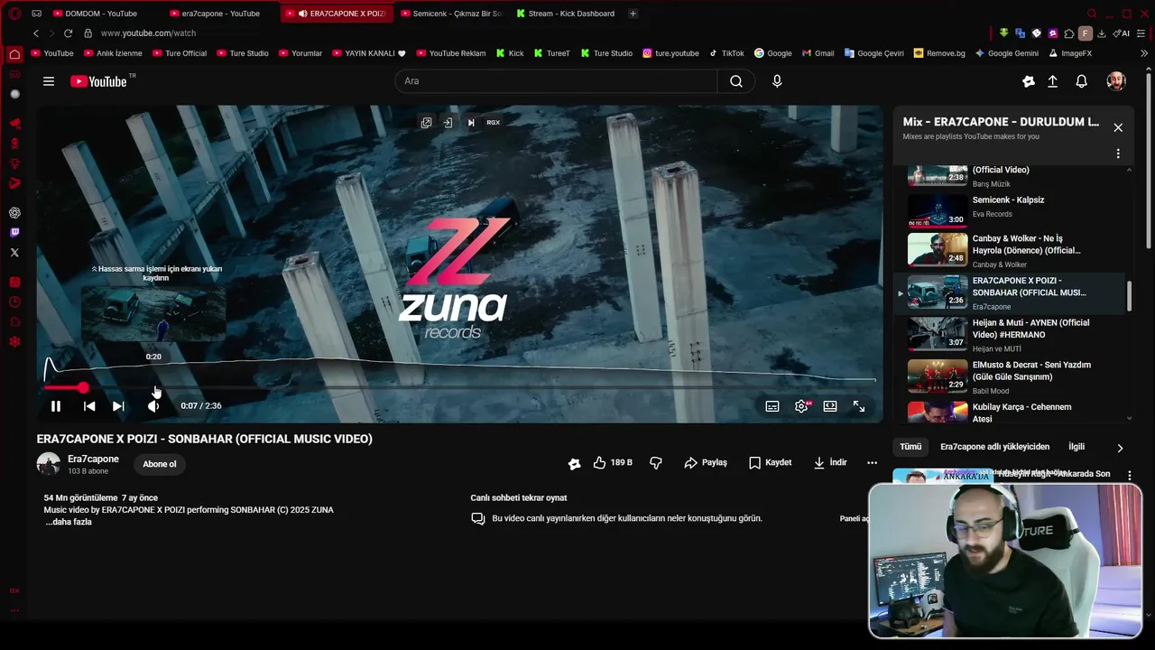This screenshot has height=650, width=1155.
Task: Open the Mix playlist three-dot menu
Action: (1118, 153)
